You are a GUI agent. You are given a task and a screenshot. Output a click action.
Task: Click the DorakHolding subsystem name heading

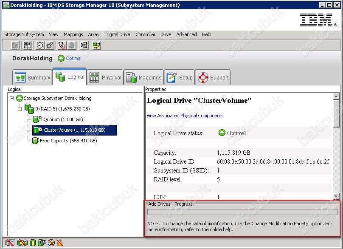pos(32,58)
